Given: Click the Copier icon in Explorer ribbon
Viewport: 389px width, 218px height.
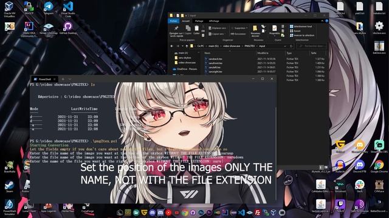Looking at the screenshot, I should (x=188, y=30).
